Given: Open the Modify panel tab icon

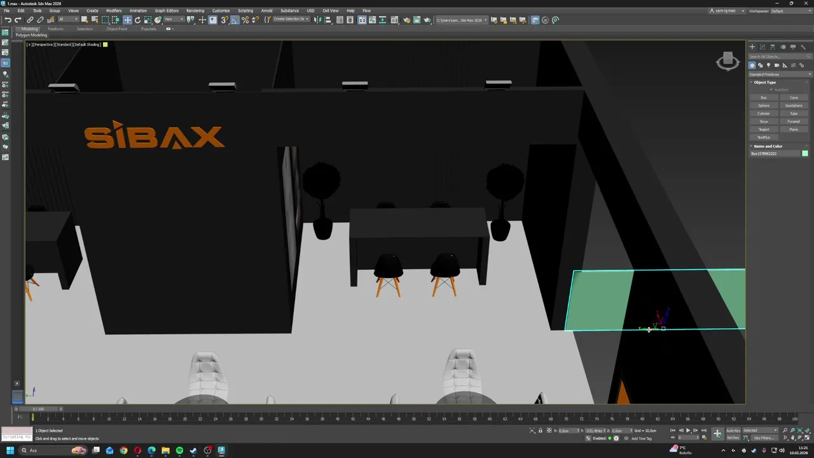Looking at the screenshot, I should pos(762,47).
